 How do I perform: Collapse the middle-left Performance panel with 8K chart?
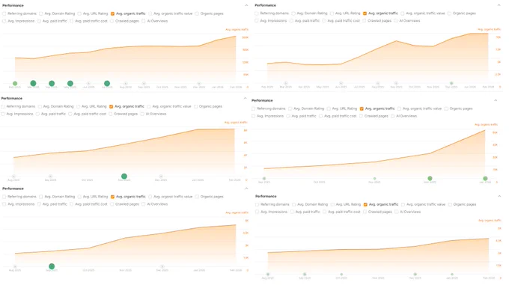click(x=245, y=98)
